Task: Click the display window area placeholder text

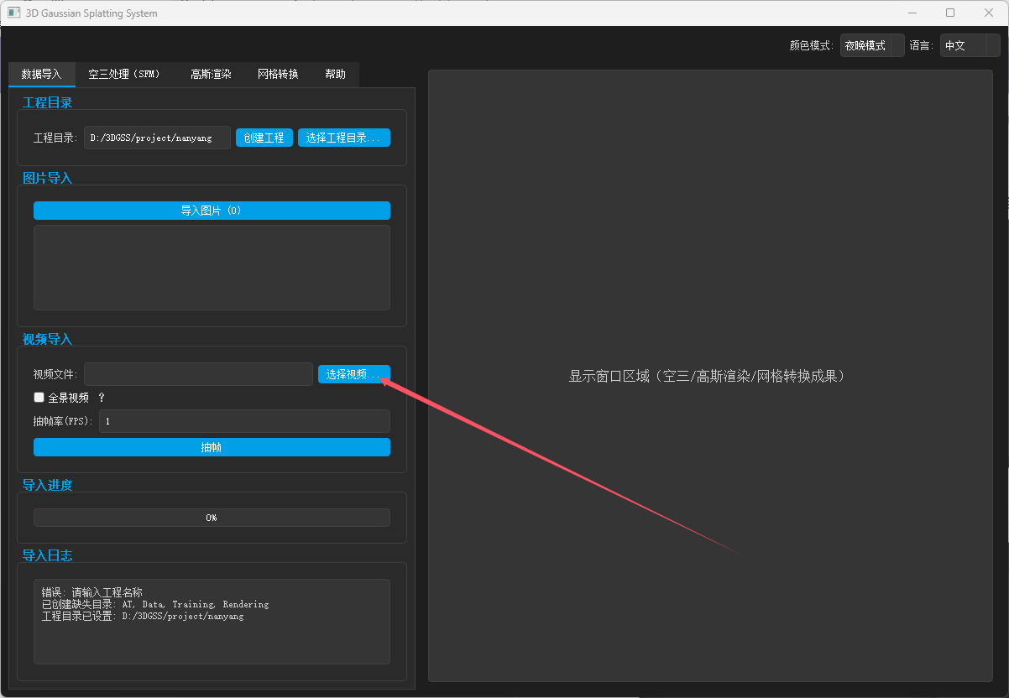Action: 707,376
